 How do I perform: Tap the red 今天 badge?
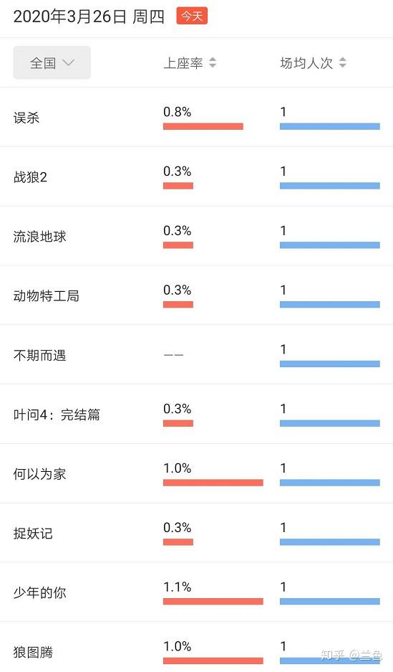click(192, 16)
